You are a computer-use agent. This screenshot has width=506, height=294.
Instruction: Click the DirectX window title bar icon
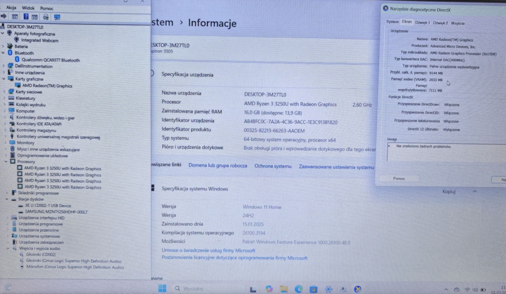(x=386, y=8)
